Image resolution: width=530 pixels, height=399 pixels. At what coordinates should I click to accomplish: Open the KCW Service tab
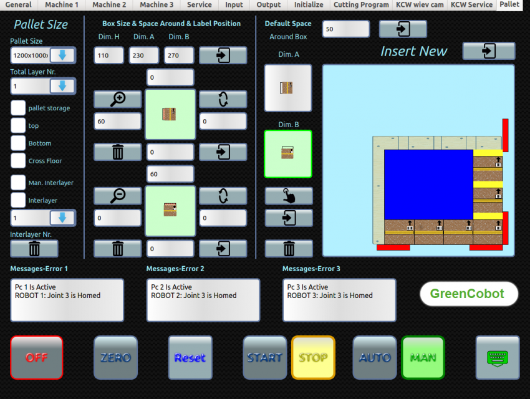coord(471,5)
